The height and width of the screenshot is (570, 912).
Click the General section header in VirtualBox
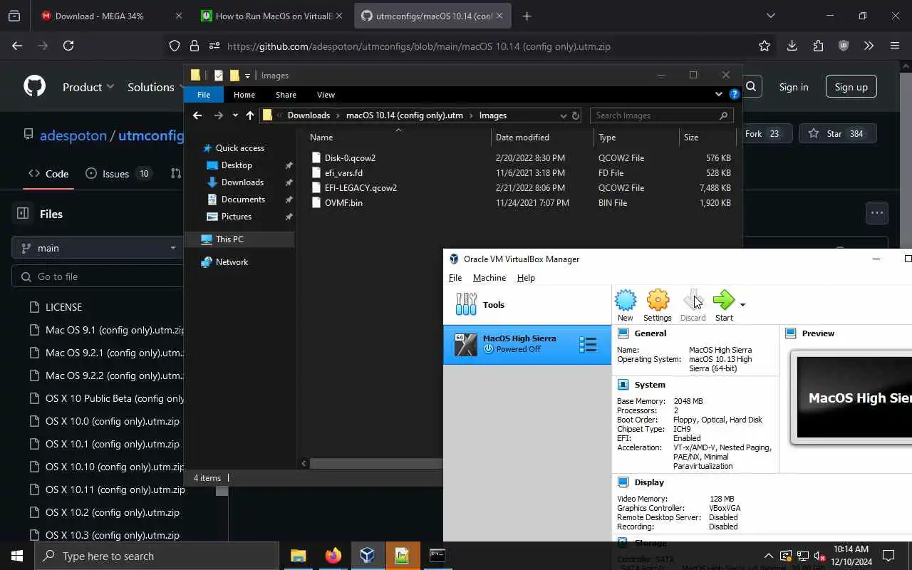pyautogui.click(x=651, y=333)
